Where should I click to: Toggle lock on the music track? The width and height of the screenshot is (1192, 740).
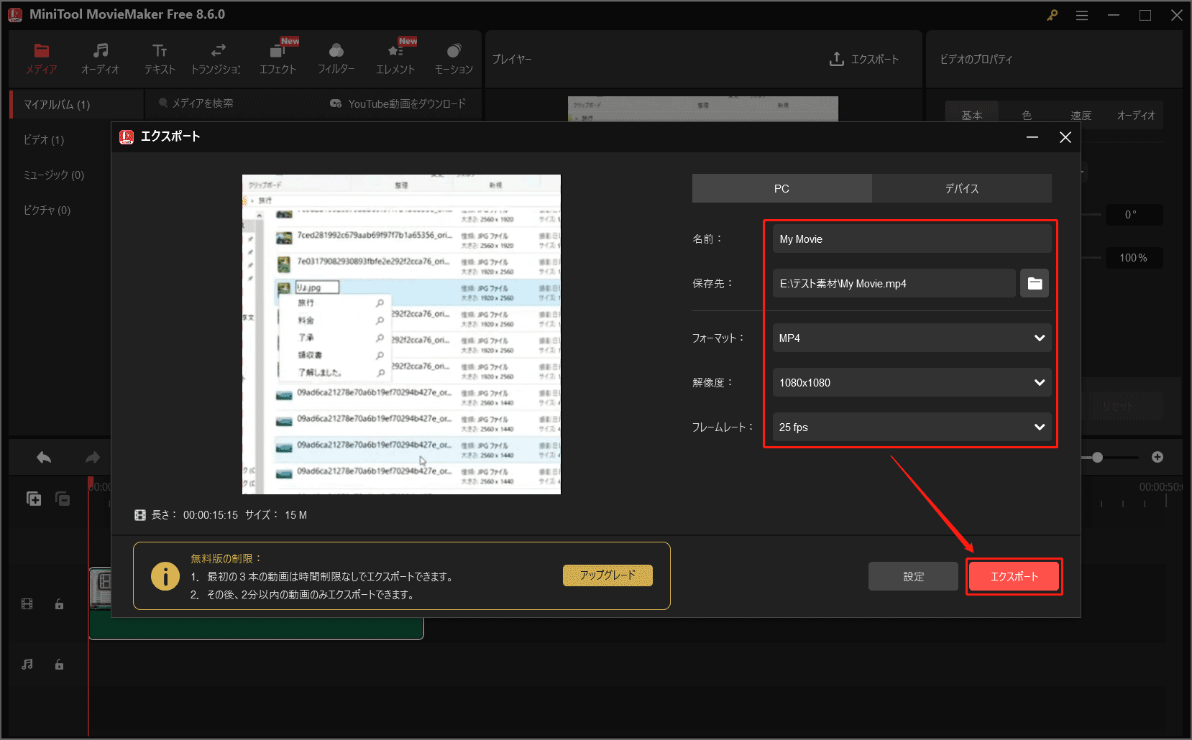59,665
